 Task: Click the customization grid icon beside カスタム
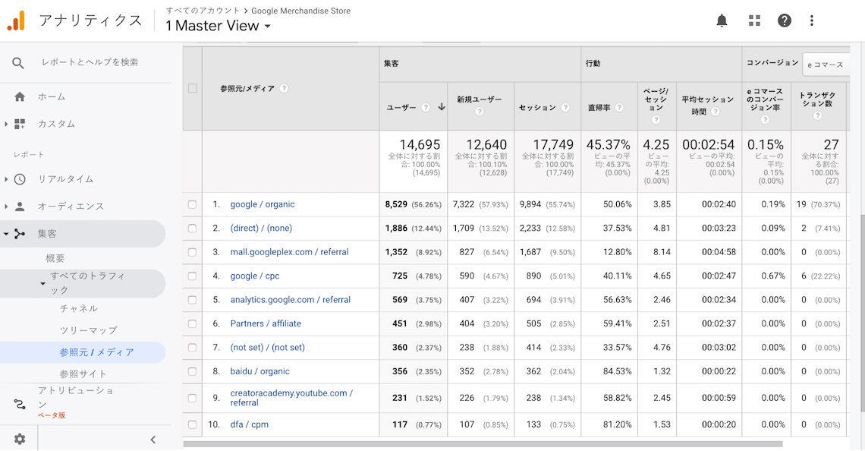(20, 124)
